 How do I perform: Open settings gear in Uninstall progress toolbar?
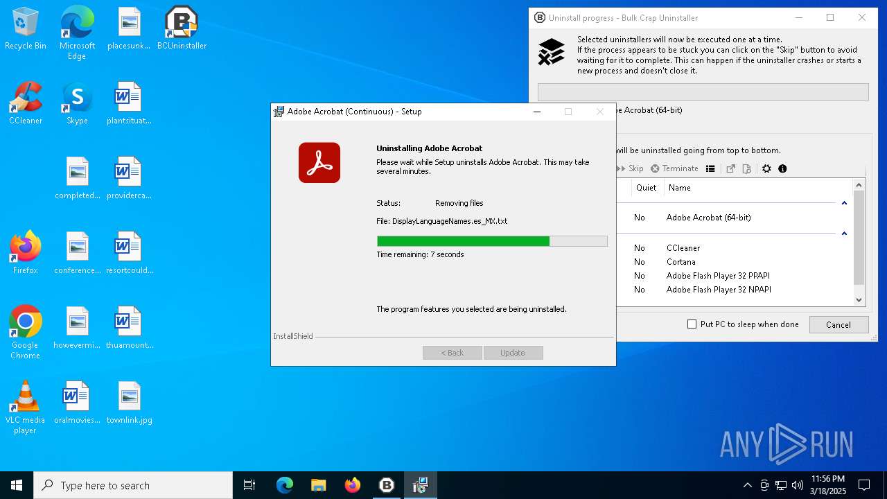[766, 168]
